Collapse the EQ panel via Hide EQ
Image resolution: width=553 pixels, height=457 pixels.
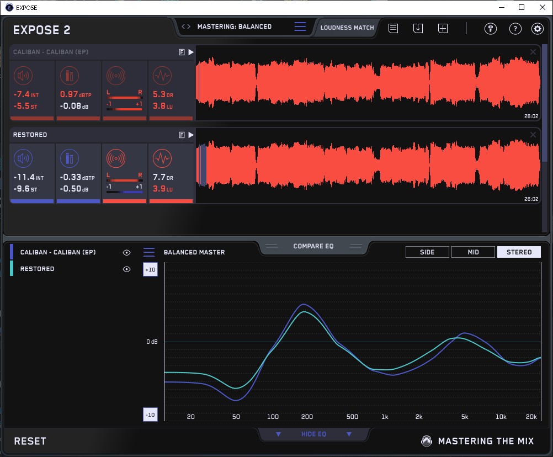pos(313,434)
